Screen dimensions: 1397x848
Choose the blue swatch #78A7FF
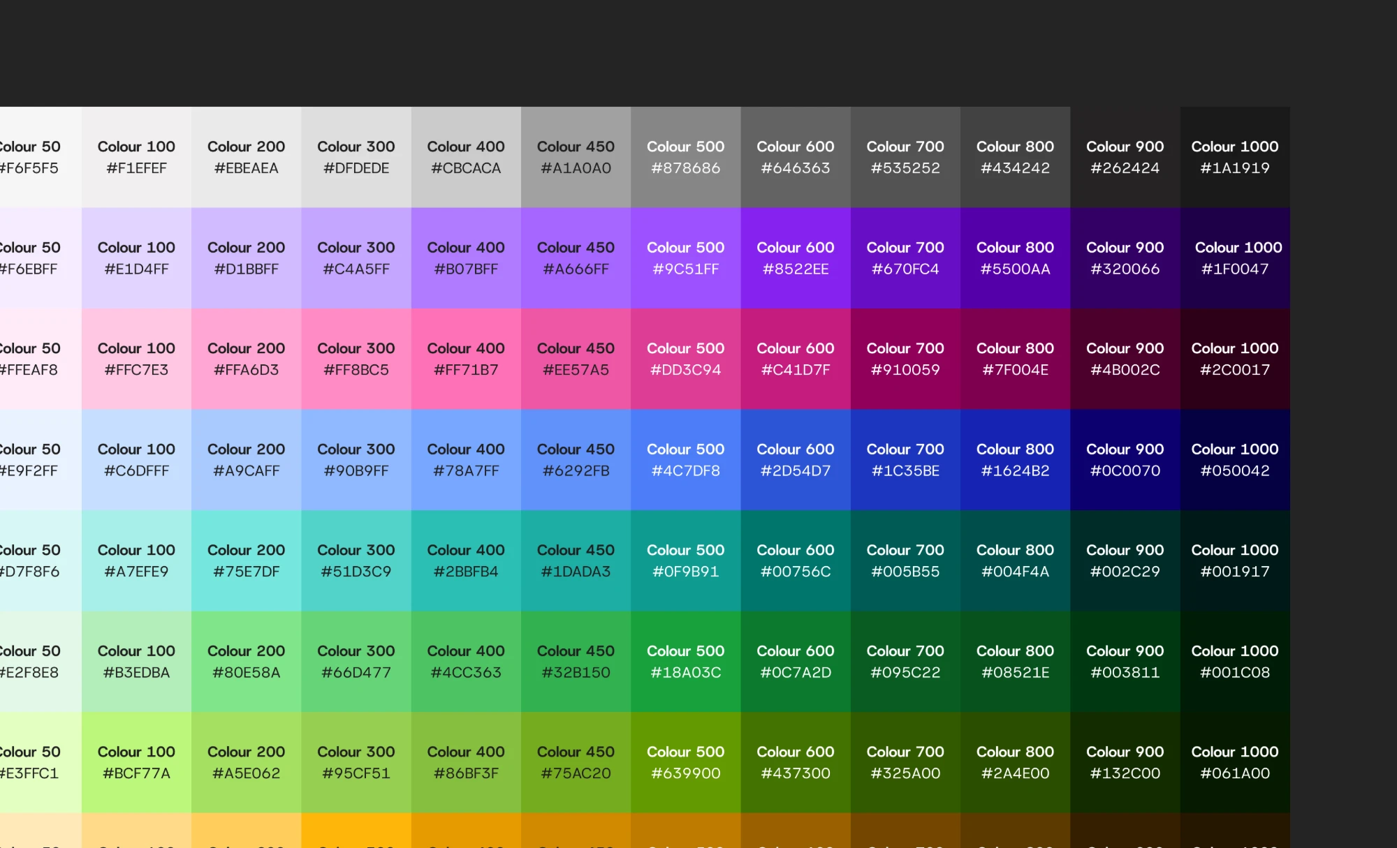point(466,460)
